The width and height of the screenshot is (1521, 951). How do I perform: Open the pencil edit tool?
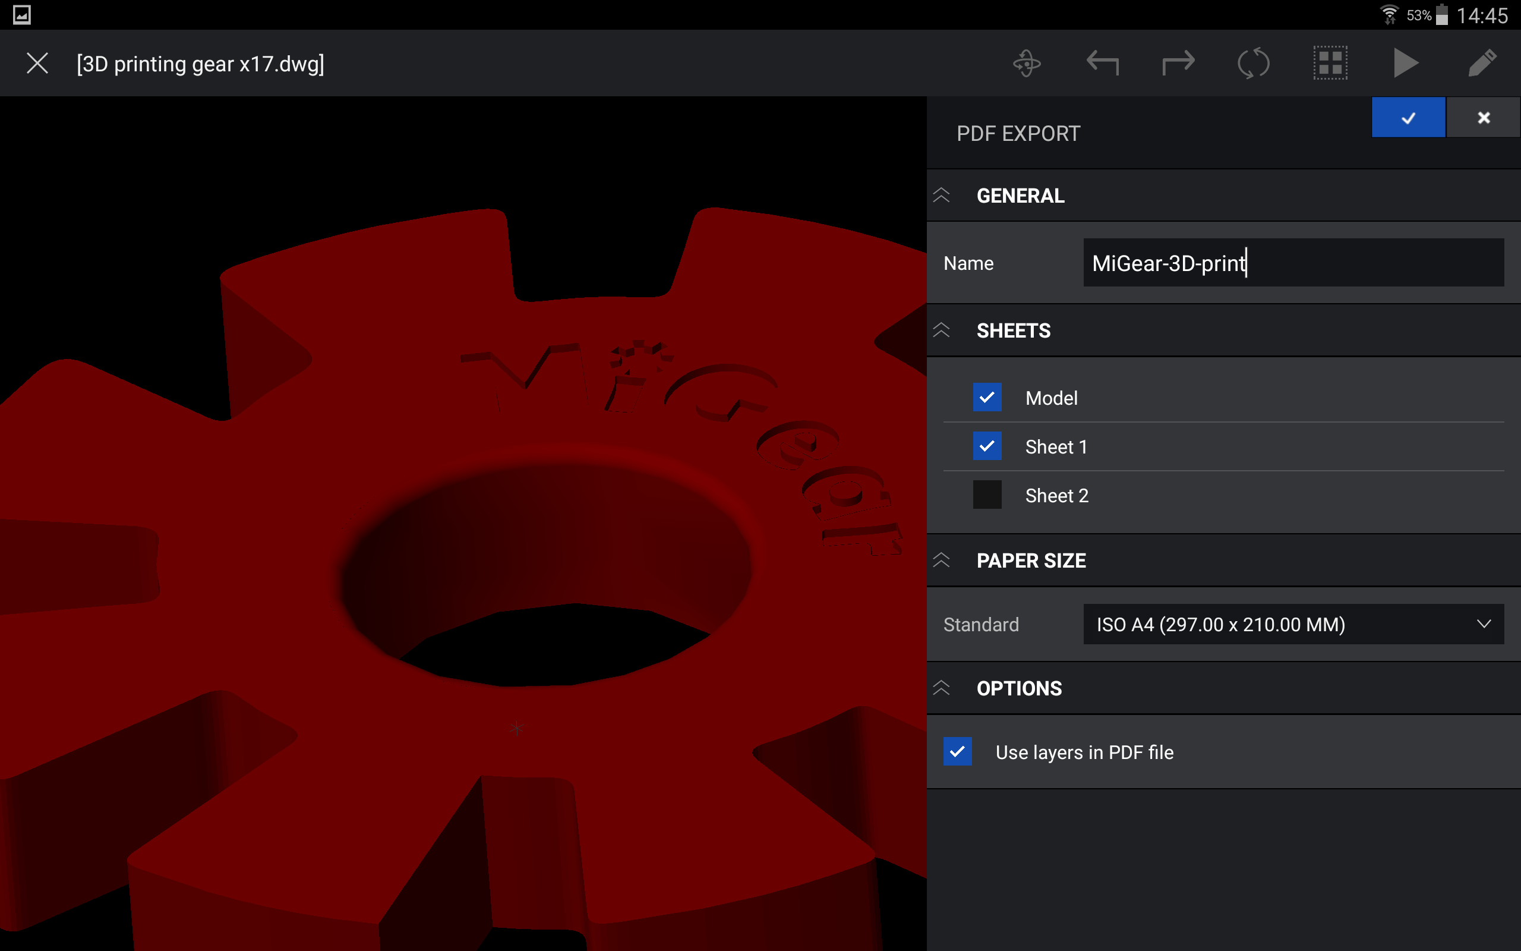pos(1481,63)
